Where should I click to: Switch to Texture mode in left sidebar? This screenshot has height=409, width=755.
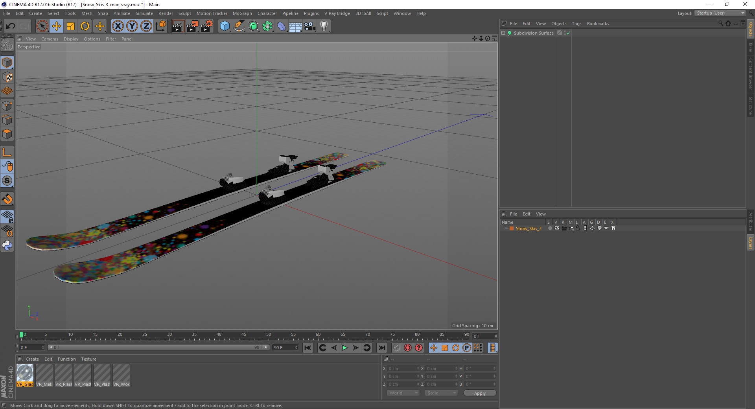7,77
